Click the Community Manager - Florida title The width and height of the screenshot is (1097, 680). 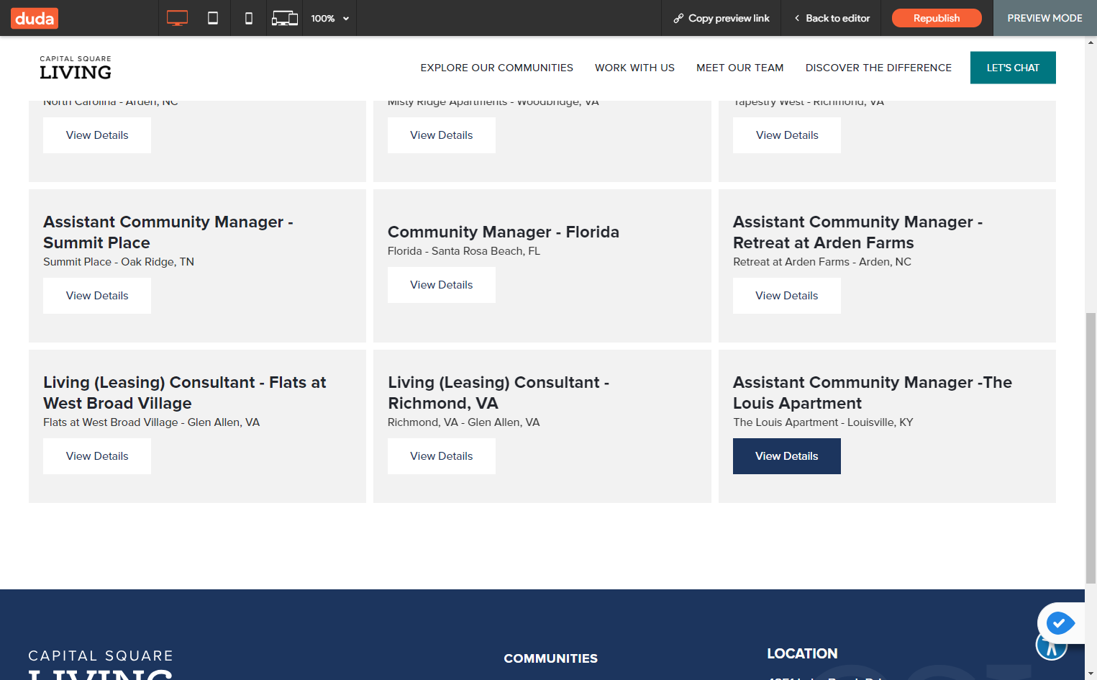pyautogui.click(x=504, y=232)
